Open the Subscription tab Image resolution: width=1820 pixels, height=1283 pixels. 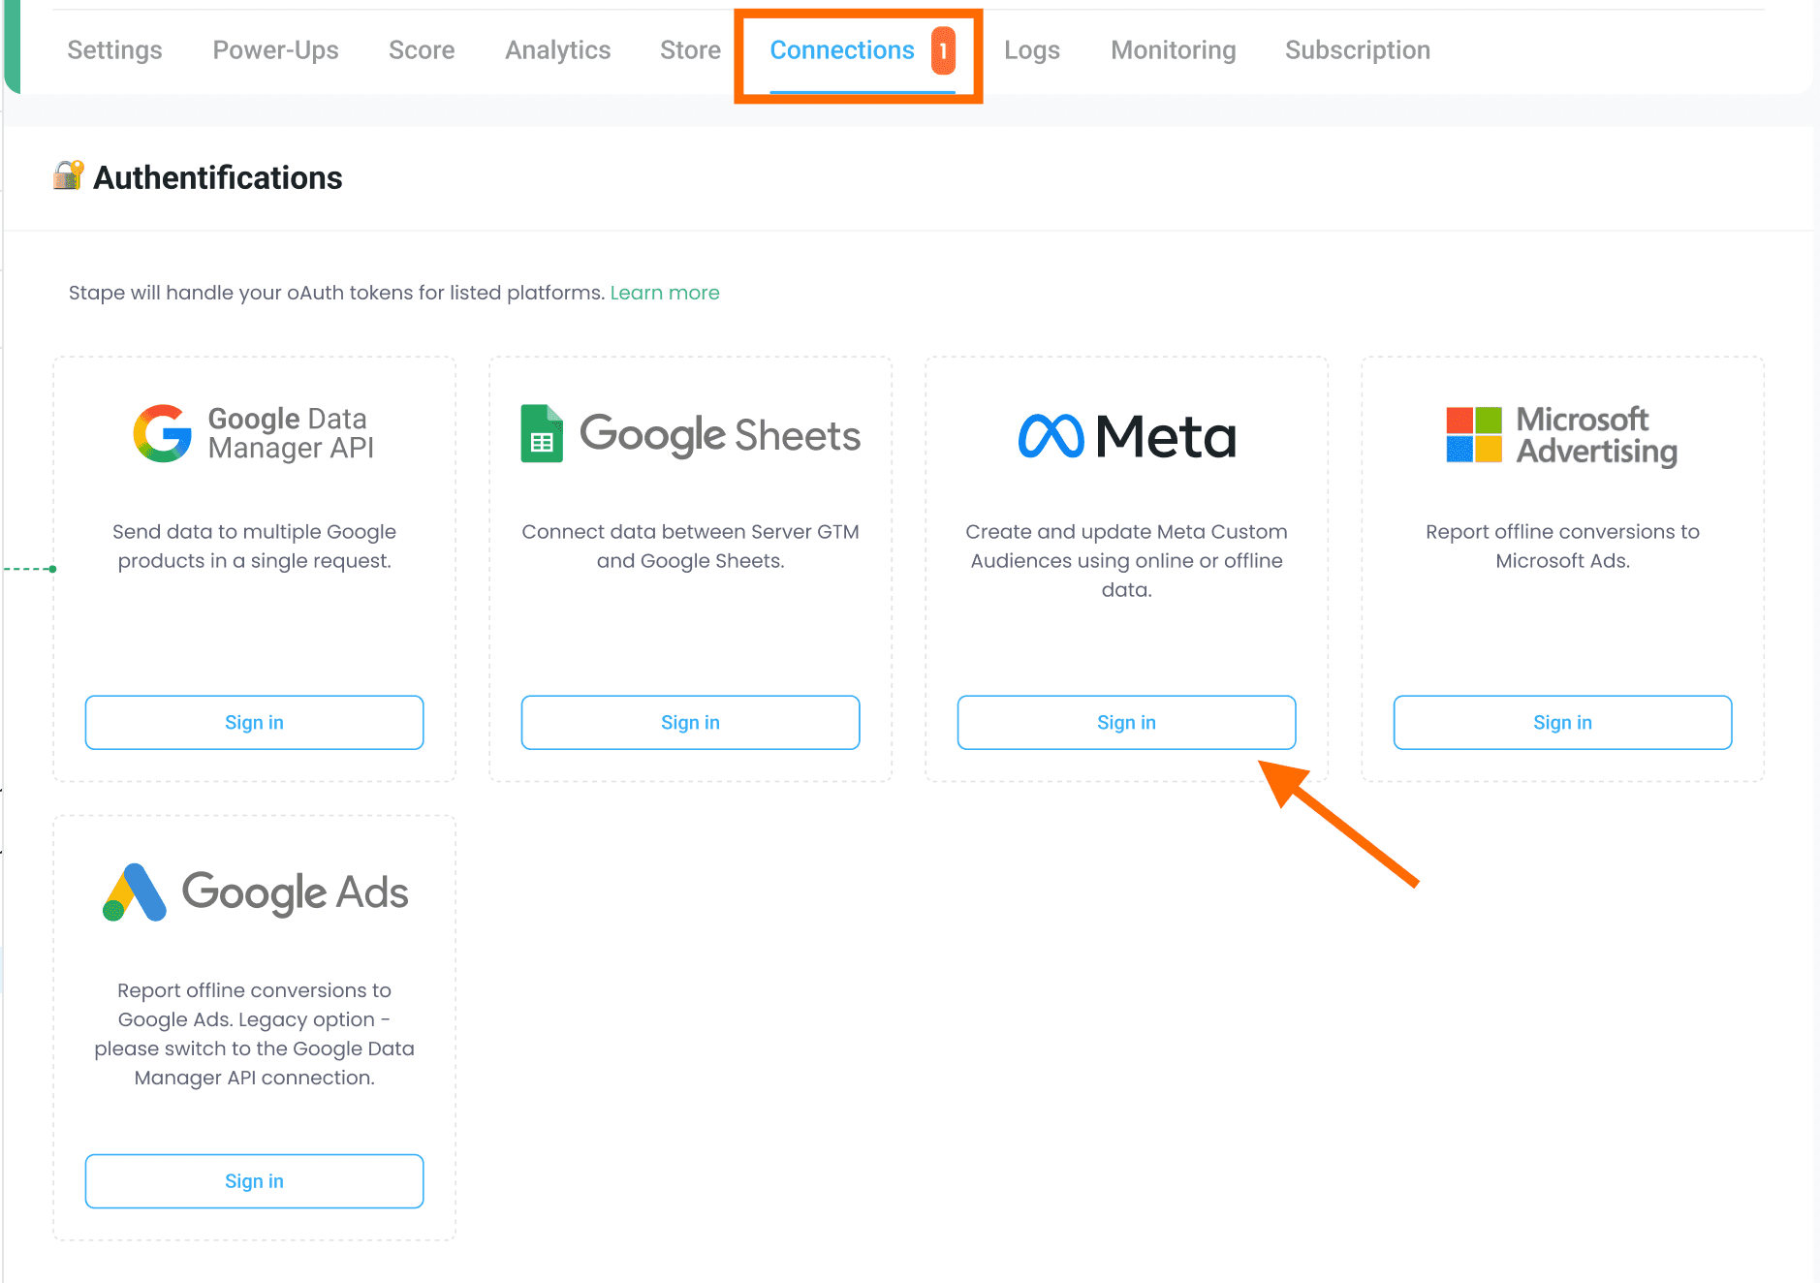tap(1358, 49)
